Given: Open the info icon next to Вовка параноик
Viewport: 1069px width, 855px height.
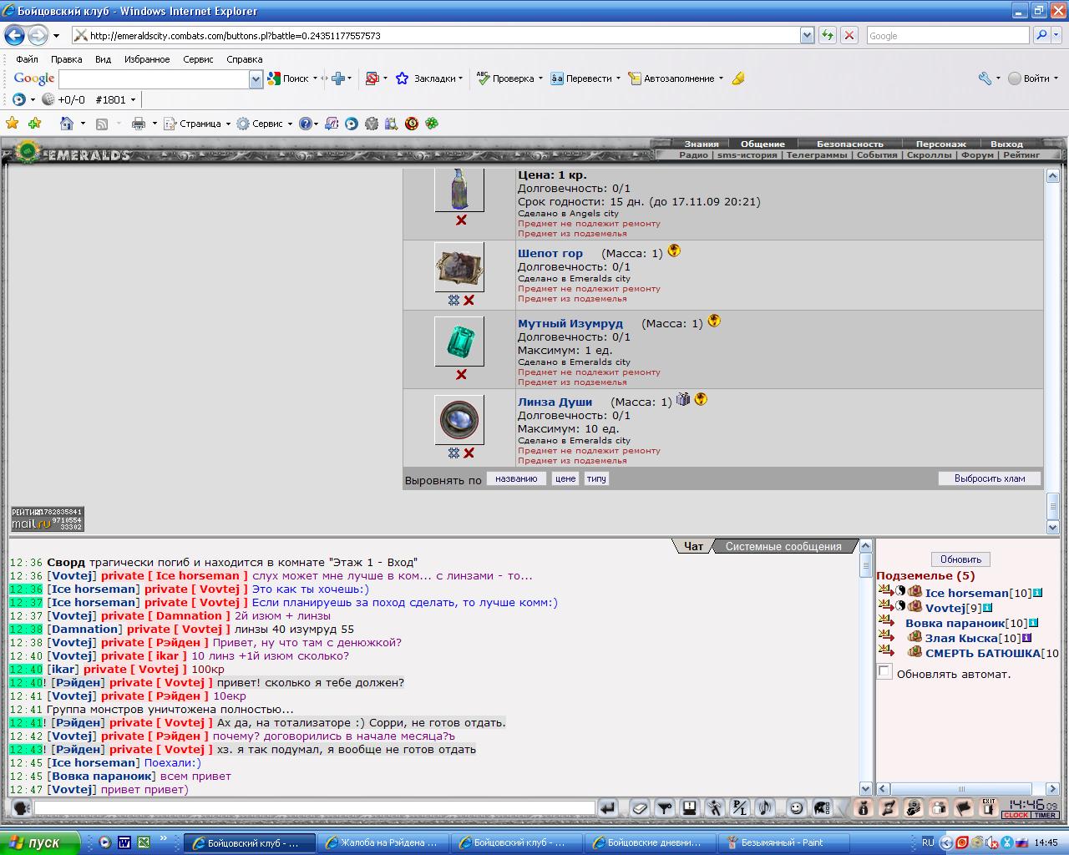Looking at the screenshot, I should [1033, 623].
